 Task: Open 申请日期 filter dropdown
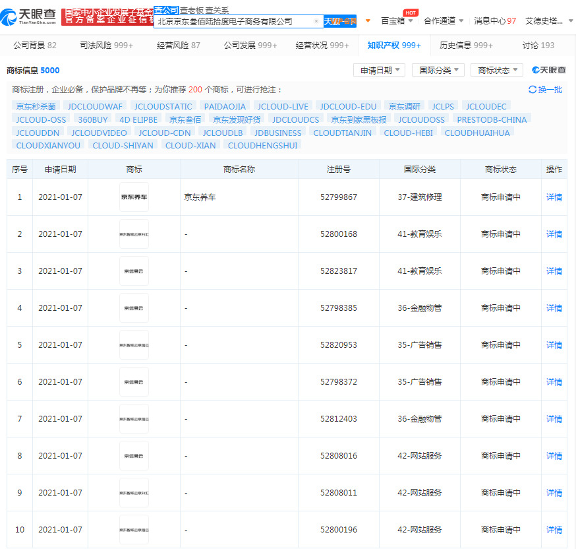[x=379, y=70]
